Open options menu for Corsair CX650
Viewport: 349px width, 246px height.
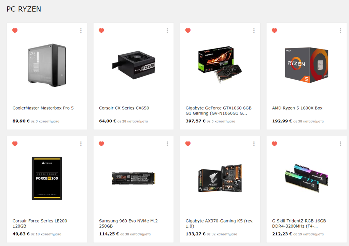167,31
